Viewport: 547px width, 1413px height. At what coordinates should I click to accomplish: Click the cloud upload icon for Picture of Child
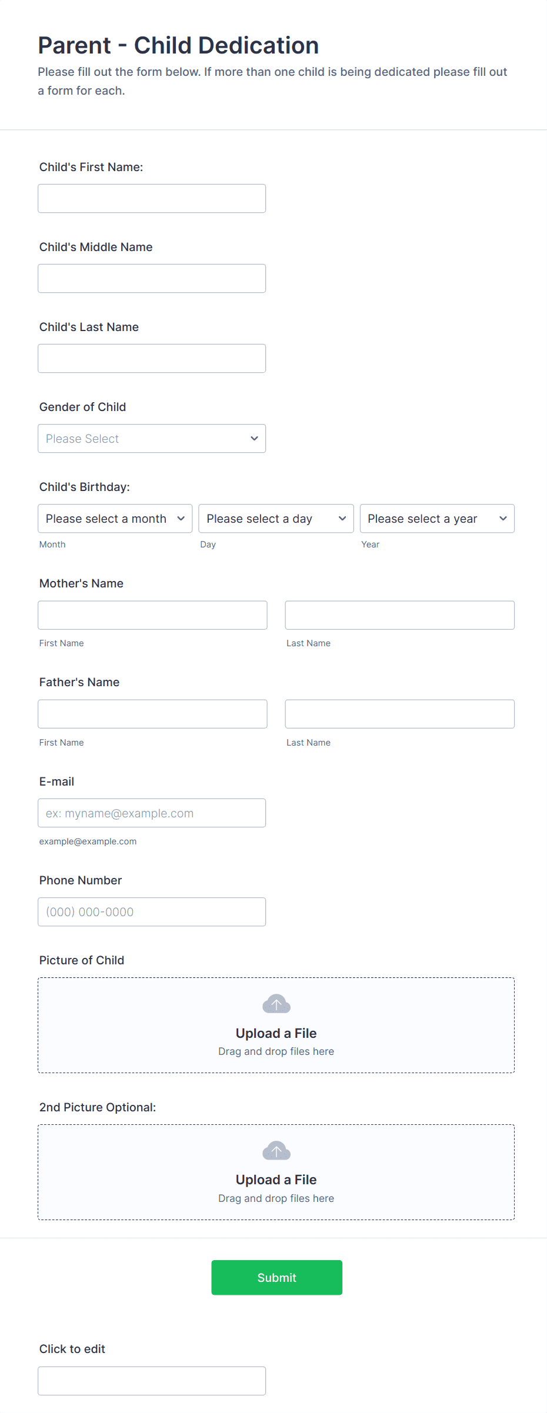coord(276,1004)
